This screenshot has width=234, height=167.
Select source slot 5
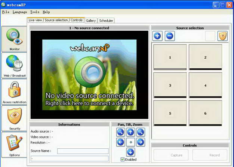pyautogui.click(x=170, y=113)
